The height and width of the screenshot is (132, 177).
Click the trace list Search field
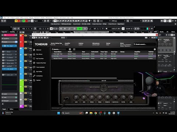tap(59, 49)
